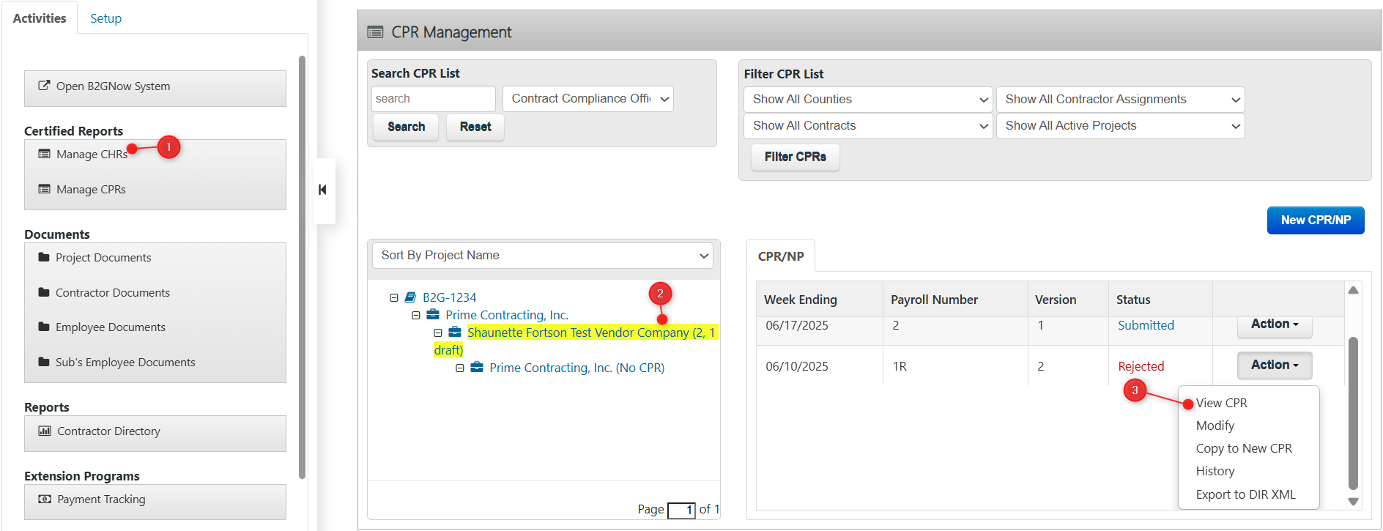Open the Show All Contracts dropdown
This screenshot has height=531, width=1383.
pos(868,126)
